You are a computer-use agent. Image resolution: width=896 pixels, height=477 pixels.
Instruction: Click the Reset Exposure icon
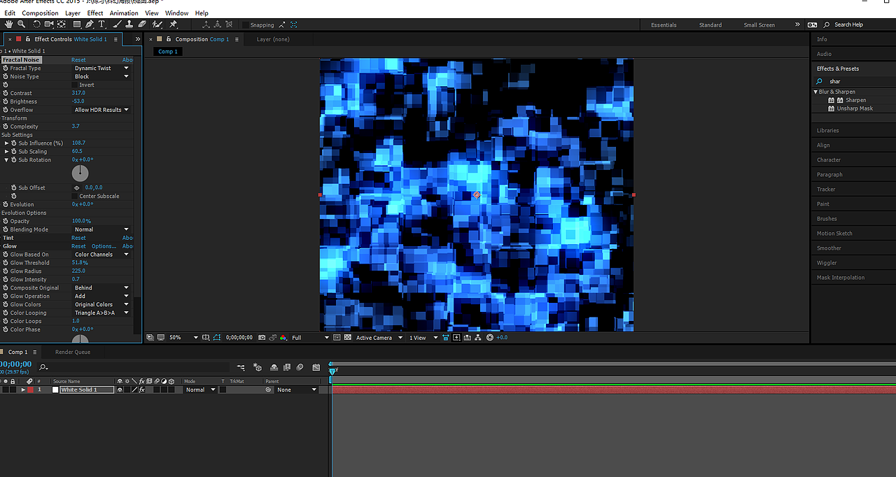pos(490,337)
